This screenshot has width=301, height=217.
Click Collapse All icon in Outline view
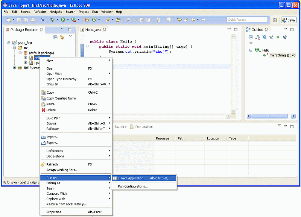(x=251, y=37)
